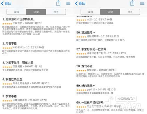Open review 60 titled 一款很不错的游戏
Image resolution: width=147 pixels, height=114 pixels.
(x=90, y=103)
